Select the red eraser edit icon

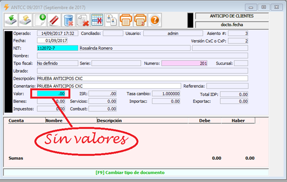tap(54, 20)
